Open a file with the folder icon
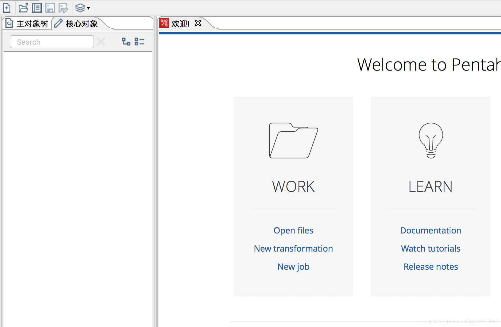The height and width of the screenshot is (327, 501). (x=23, y=8)
